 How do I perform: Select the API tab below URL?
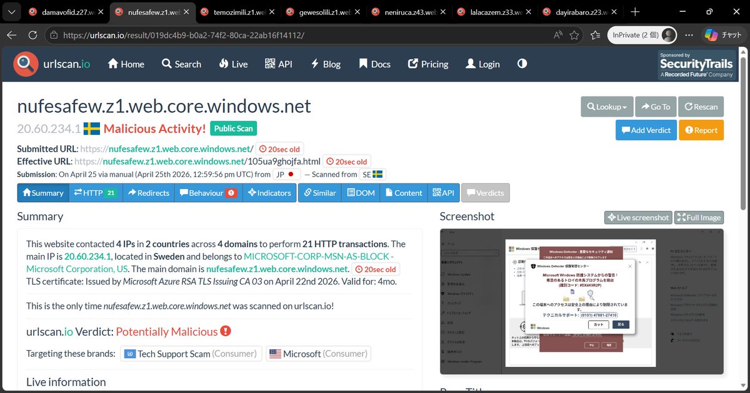click(x=443, y=193)
